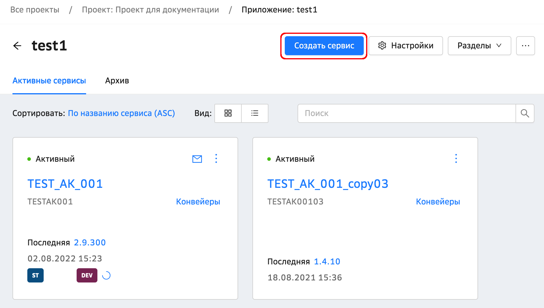The image size is (544, 308).
Task: Click the DEV environment badge
Action: [87, 275]
